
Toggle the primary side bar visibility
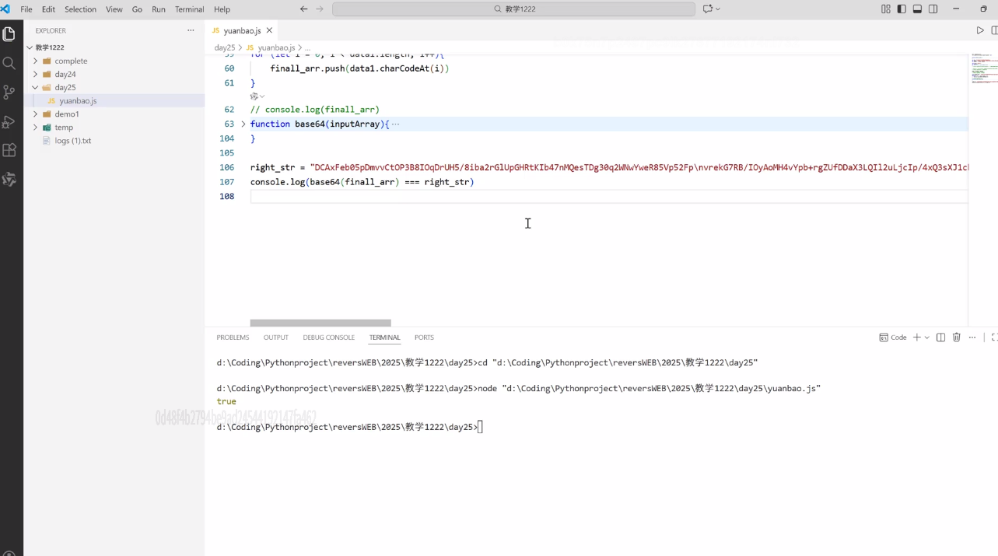902,9
